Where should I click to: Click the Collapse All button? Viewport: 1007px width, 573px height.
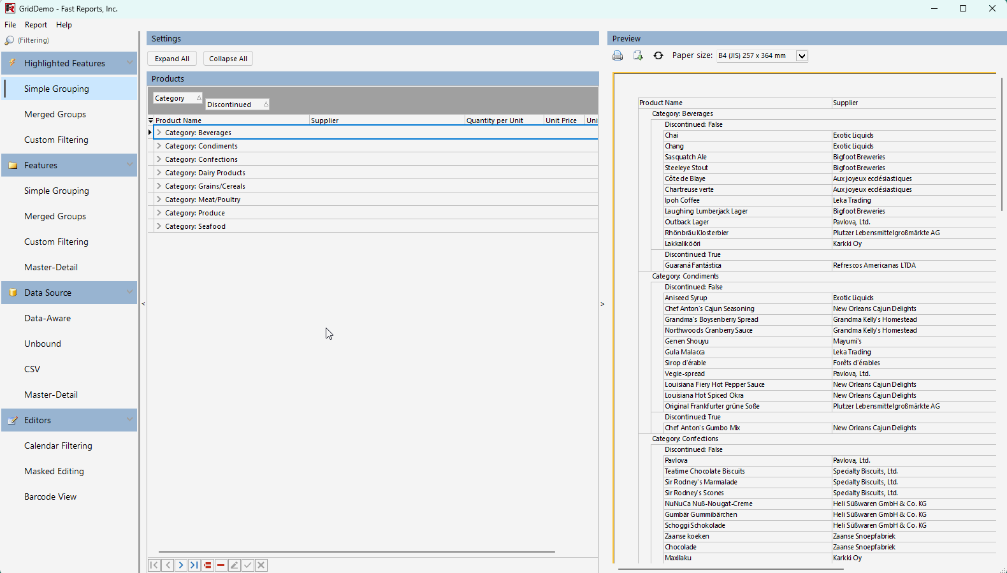coord(228,59)
